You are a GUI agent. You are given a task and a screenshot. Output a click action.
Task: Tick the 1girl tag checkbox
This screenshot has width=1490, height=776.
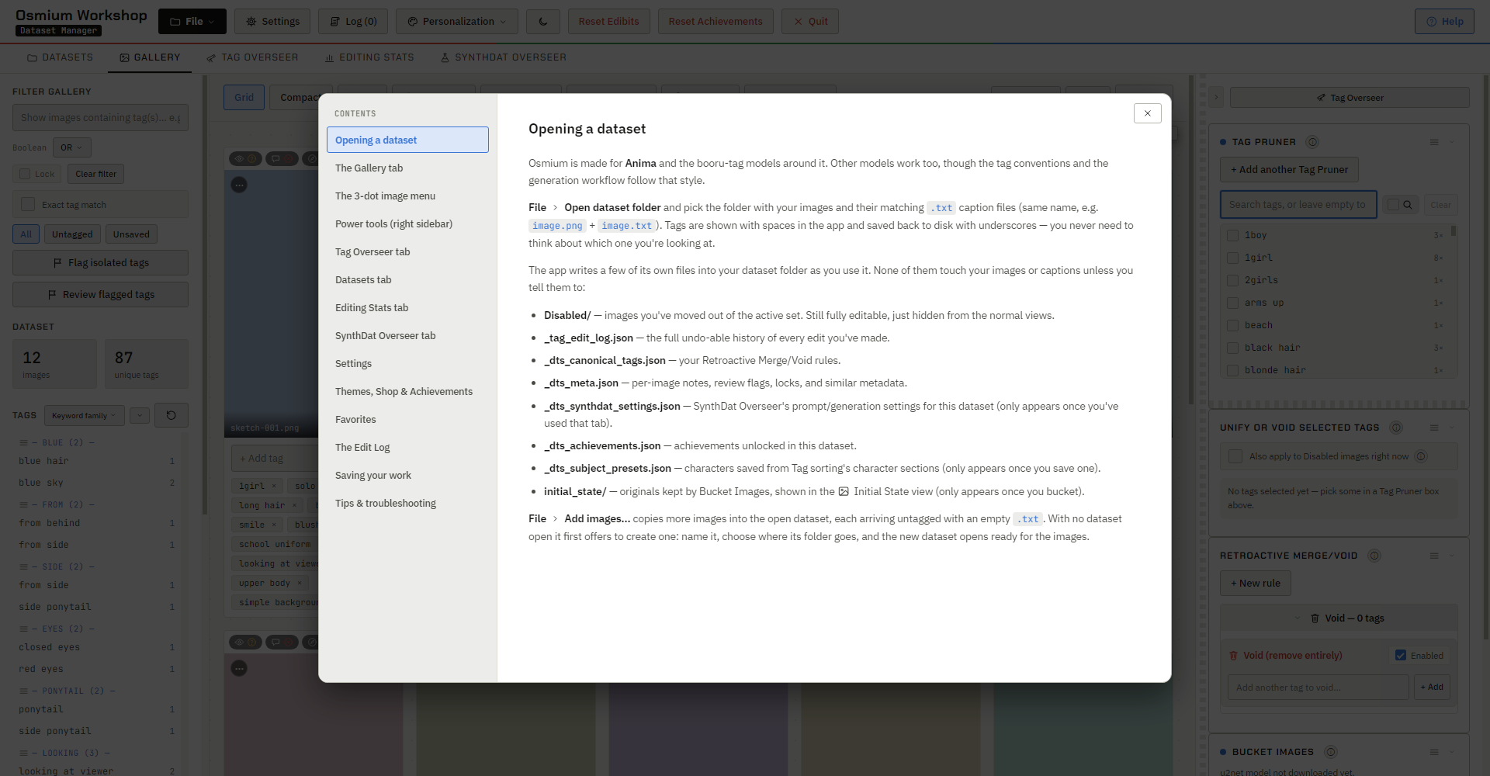tap(1232, 258)
